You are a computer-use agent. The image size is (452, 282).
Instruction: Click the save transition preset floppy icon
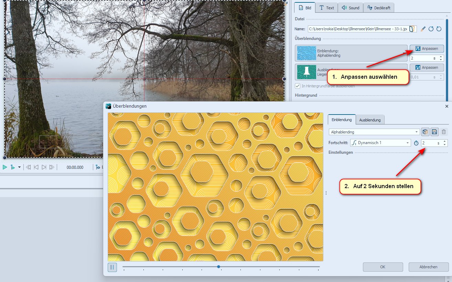tap(434, 132)
